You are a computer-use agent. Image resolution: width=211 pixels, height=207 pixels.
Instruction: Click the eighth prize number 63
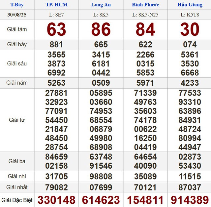click(x=56, y=29)
